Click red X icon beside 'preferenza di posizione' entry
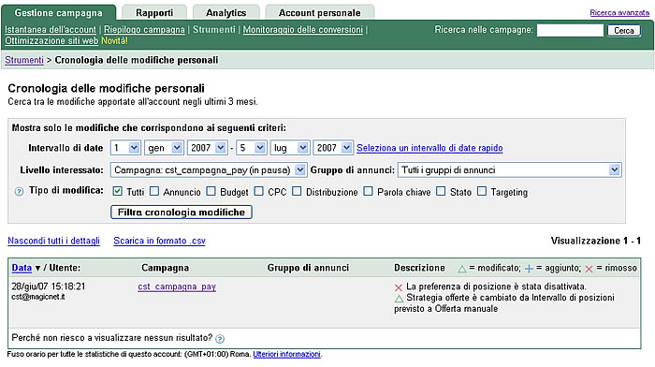Screen dimensions: 655x367 tap(398, 287)
